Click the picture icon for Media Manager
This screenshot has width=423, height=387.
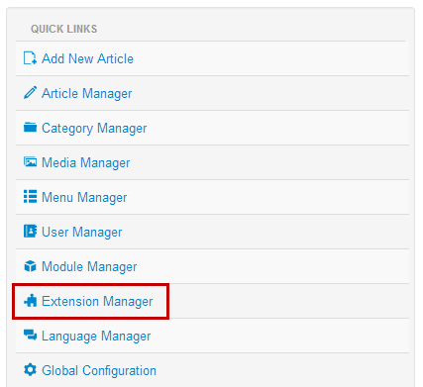(30, 162)
